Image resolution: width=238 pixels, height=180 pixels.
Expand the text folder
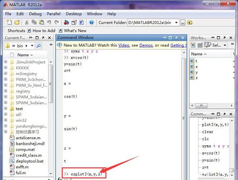[6, 108]
